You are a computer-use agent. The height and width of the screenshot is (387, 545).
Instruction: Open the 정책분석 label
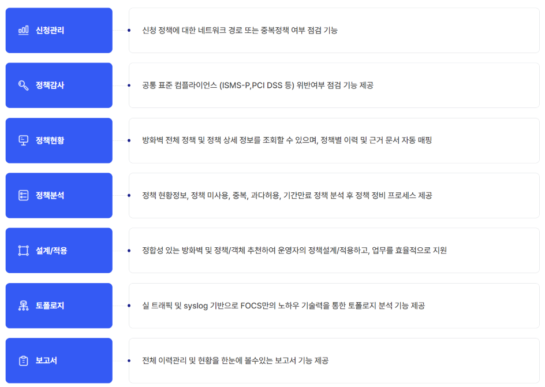click(x=50, y=195)
